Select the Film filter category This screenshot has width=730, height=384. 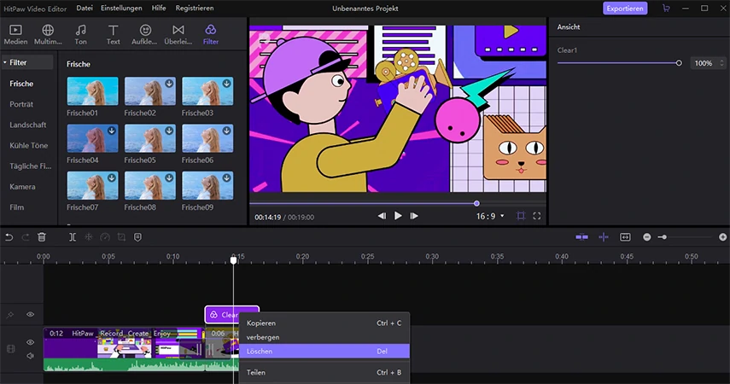coord(17,207)
